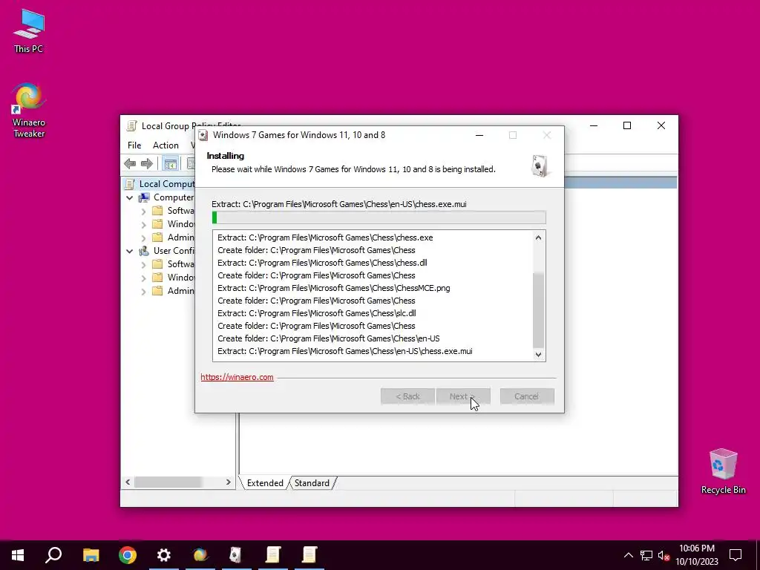Open the Recycle Bin desktop icon
This screenshot has width=760, height=570.
[x=723, y=471]
